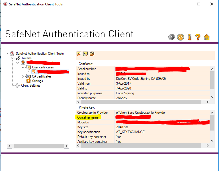Click Certificate list scroll left arrow
The width and height of the screenshot is (219, 171).
78,102
